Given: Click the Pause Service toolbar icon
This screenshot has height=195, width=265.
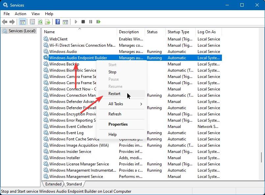Looking at the screenshot, I should [91, 22].
